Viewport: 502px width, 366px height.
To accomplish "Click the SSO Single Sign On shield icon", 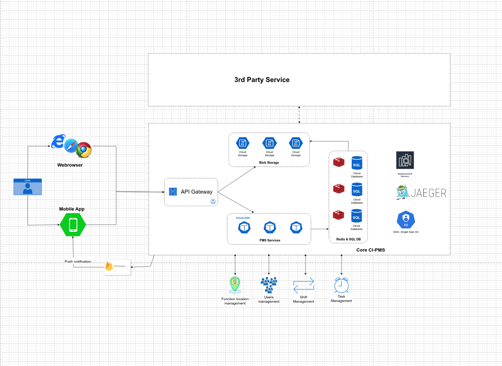I will (406, 220).
